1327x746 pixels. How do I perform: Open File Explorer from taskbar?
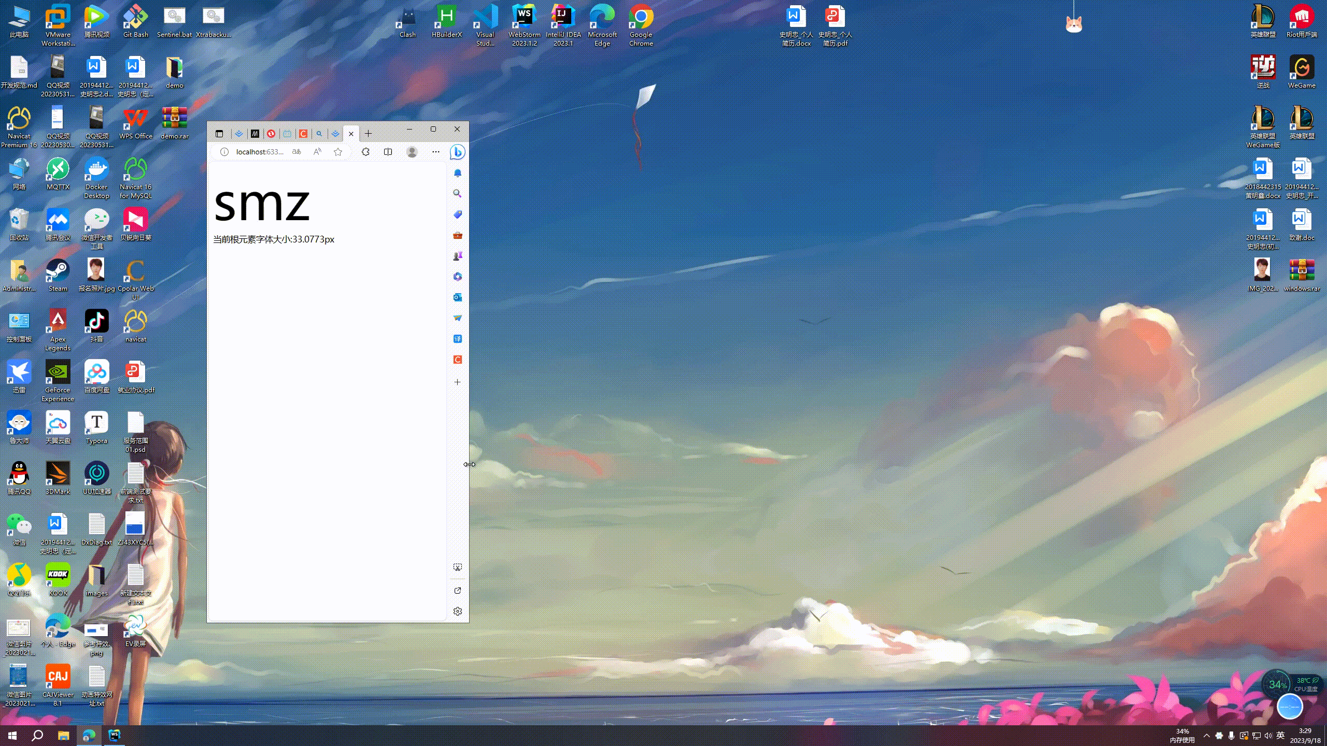pos(63,736)
